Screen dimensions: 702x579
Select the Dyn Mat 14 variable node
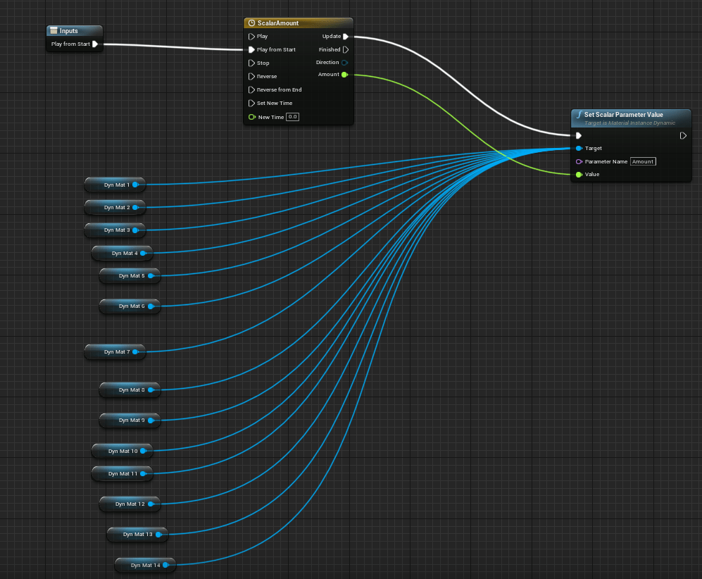[144, 565]
